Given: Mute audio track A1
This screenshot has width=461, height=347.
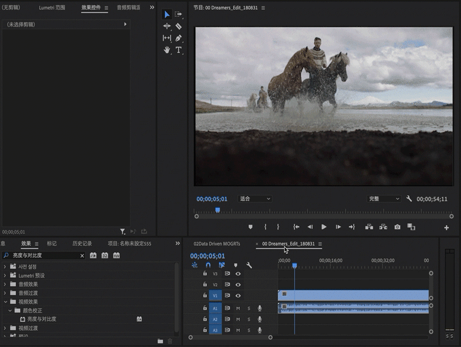Looking at the screenshot, I should pos(238,308).
